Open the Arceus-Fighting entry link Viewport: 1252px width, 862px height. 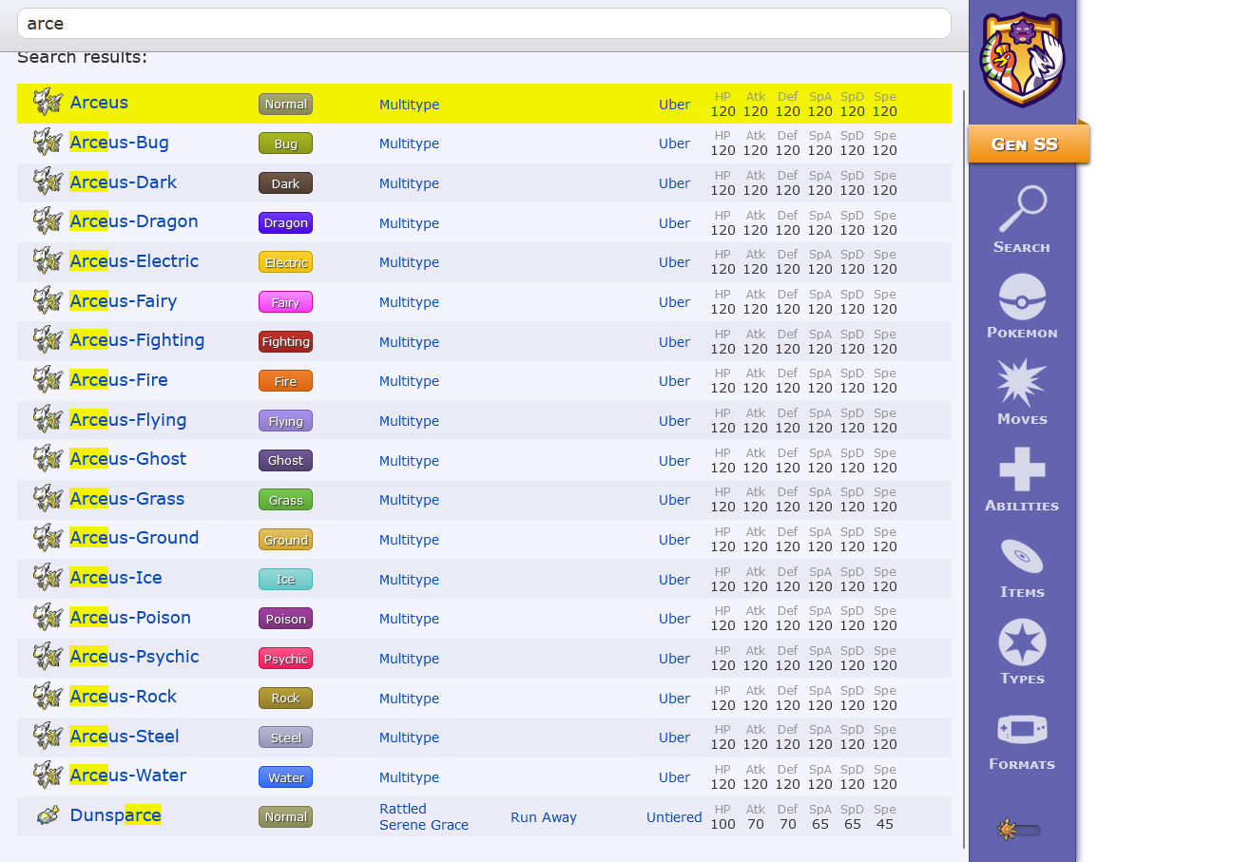click(137, 340)
